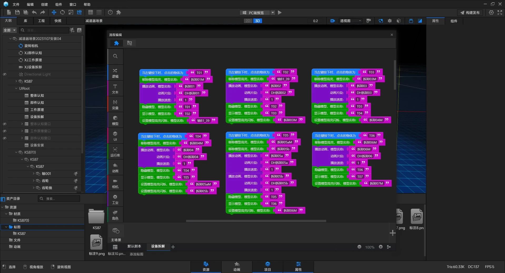This screenshot has height=273, width=505.
Task: Open the search tool in flow editor
Action: 115,56
